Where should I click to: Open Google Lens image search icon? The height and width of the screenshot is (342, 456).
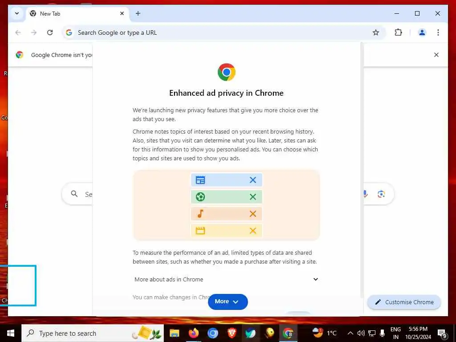tap(381, 194)
